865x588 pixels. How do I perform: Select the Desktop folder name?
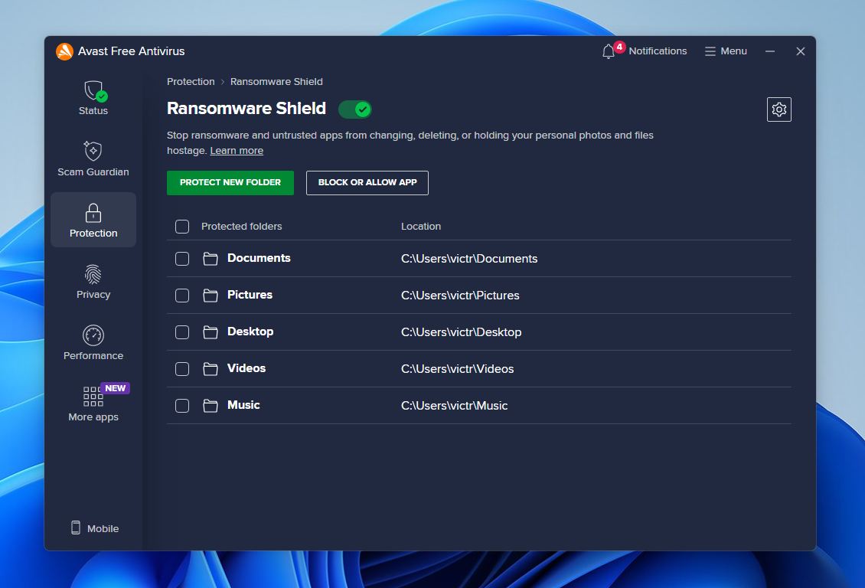tap(250, 332)
